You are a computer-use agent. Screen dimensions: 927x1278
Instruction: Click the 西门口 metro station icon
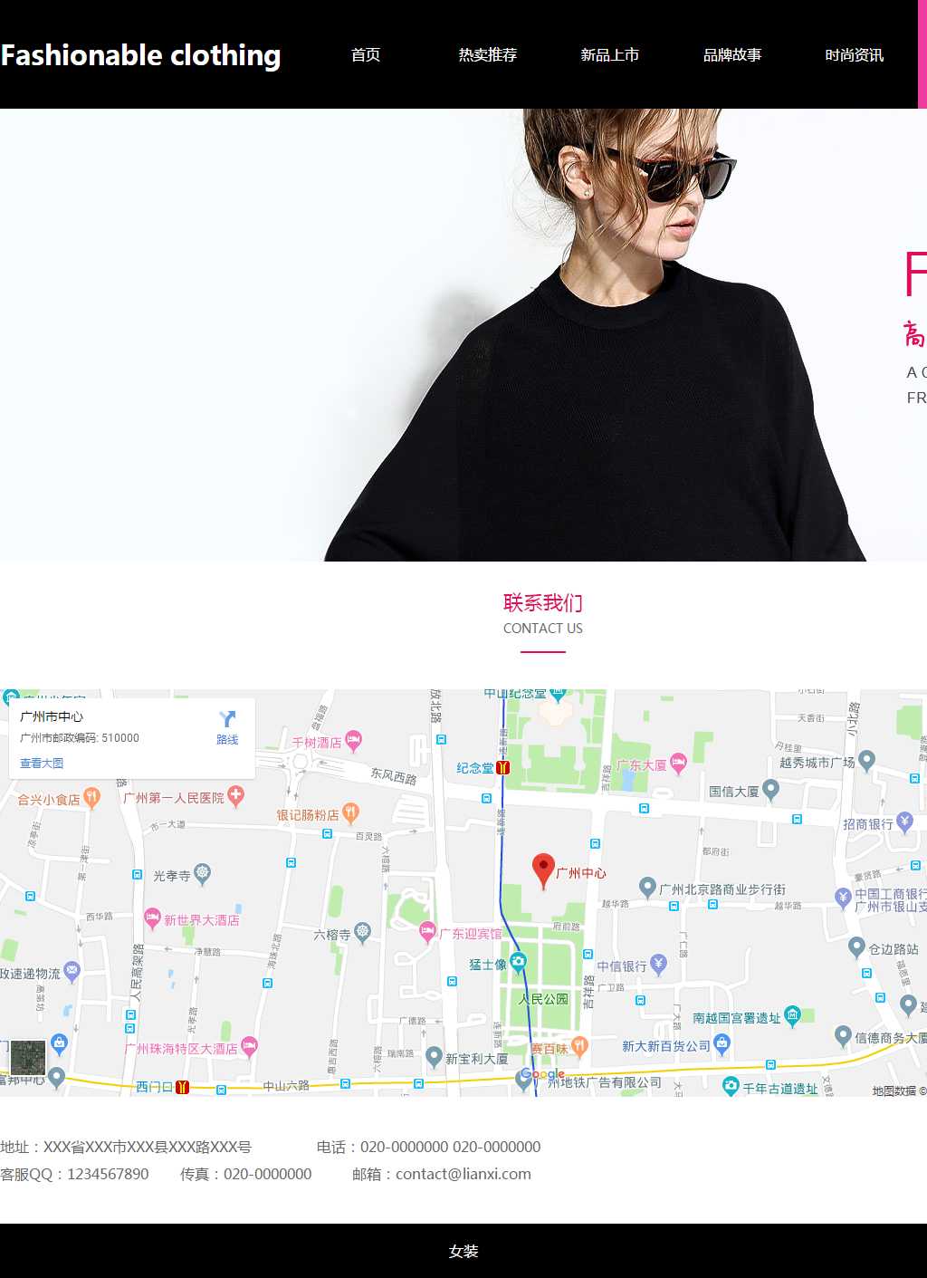(182, 1087)
